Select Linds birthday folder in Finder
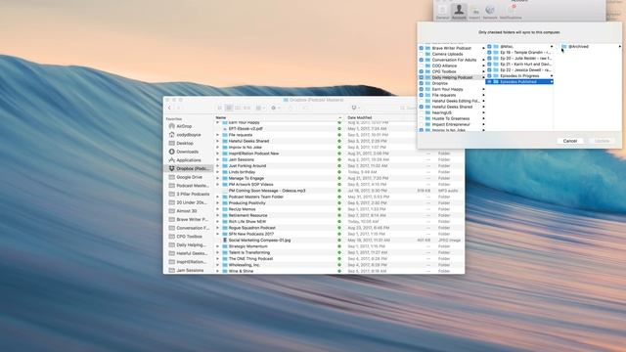This screenshot has height=352, width=626. coord(242,172)
